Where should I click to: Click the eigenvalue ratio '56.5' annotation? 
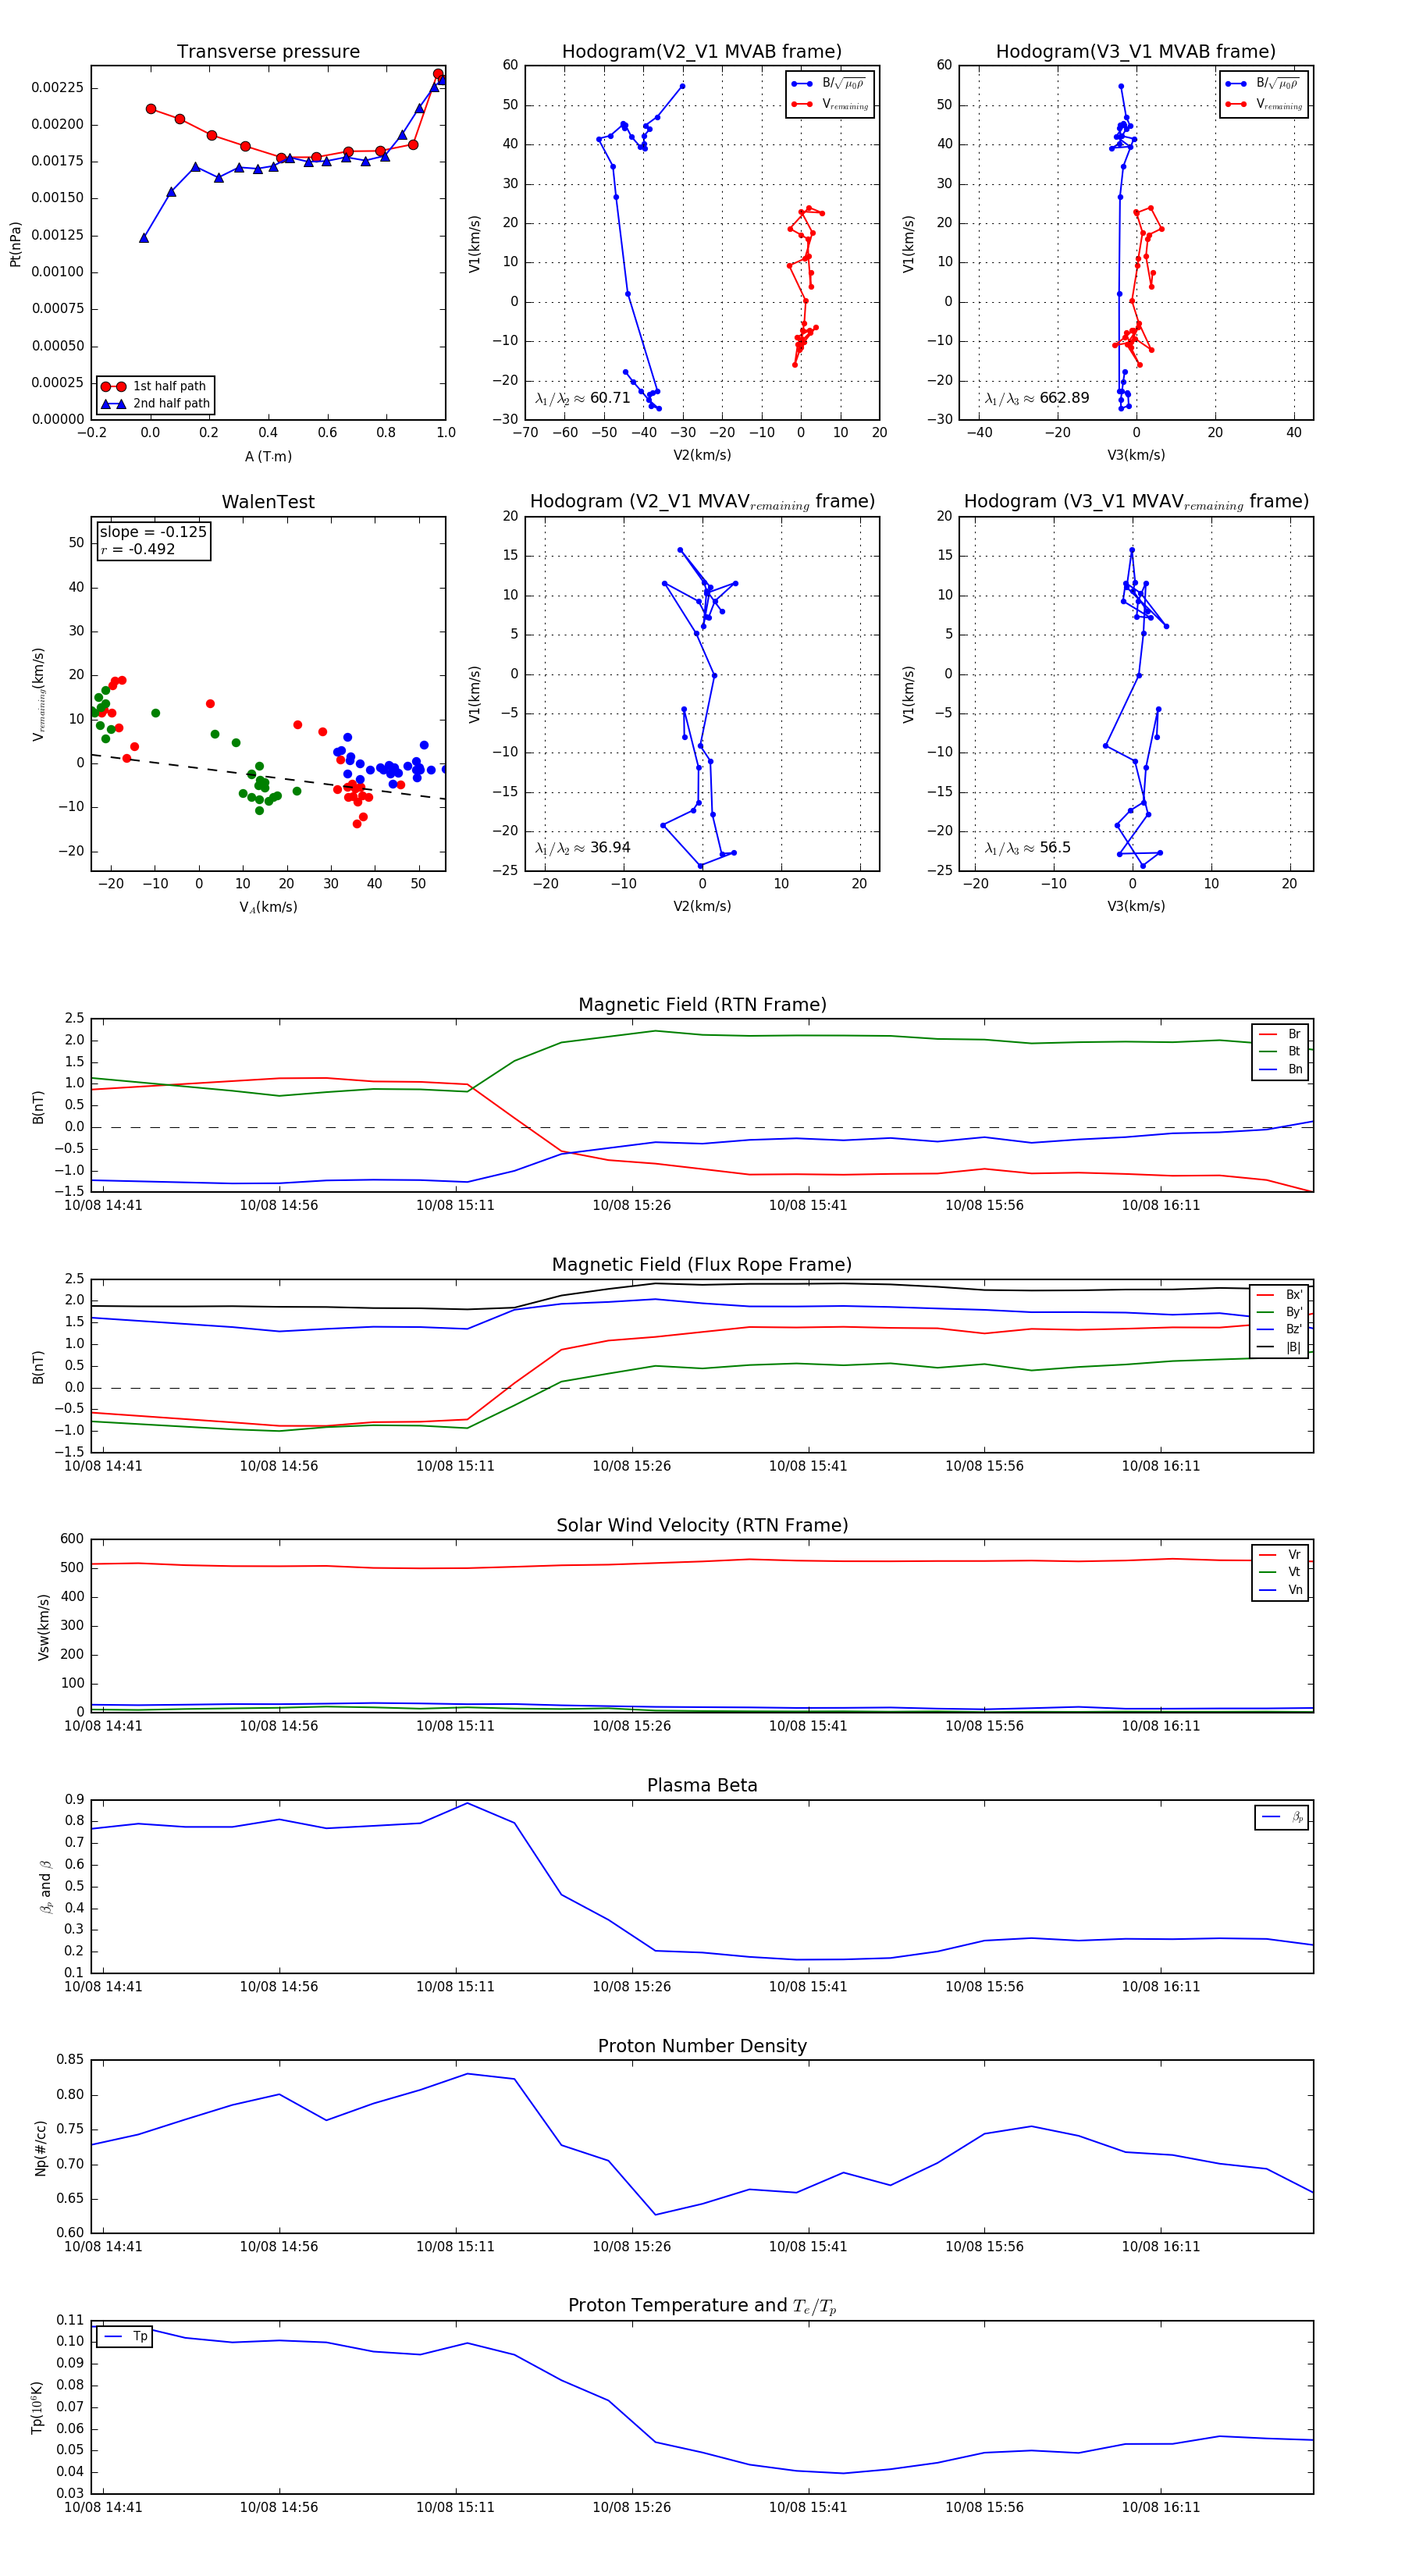click(x=1027, y=848)
